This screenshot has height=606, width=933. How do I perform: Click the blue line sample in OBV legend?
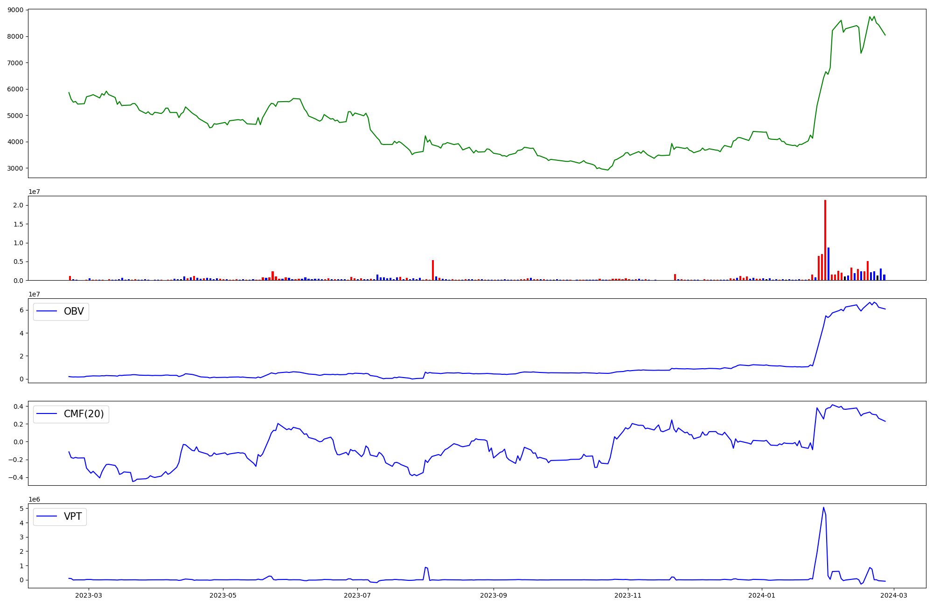47,311
